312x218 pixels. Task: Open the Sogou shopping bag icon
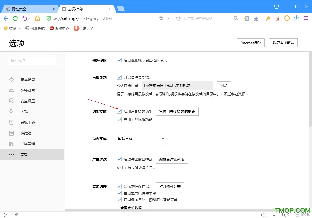[277, 18]
